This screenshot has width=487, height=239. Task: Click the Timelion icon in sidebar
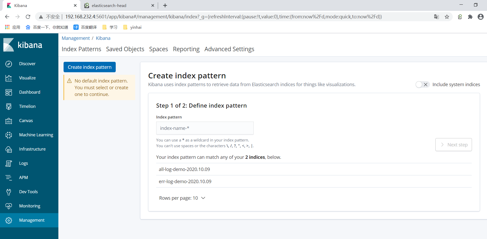(9, 106)
